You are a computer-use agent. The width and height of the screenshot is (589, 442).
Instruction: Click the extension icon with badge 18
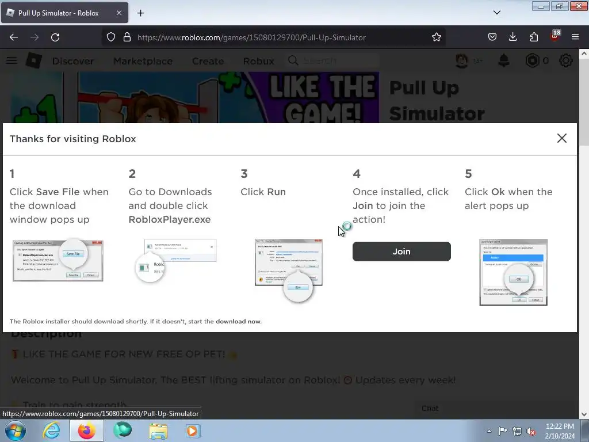pyautogui.click(x=555, y=36)
